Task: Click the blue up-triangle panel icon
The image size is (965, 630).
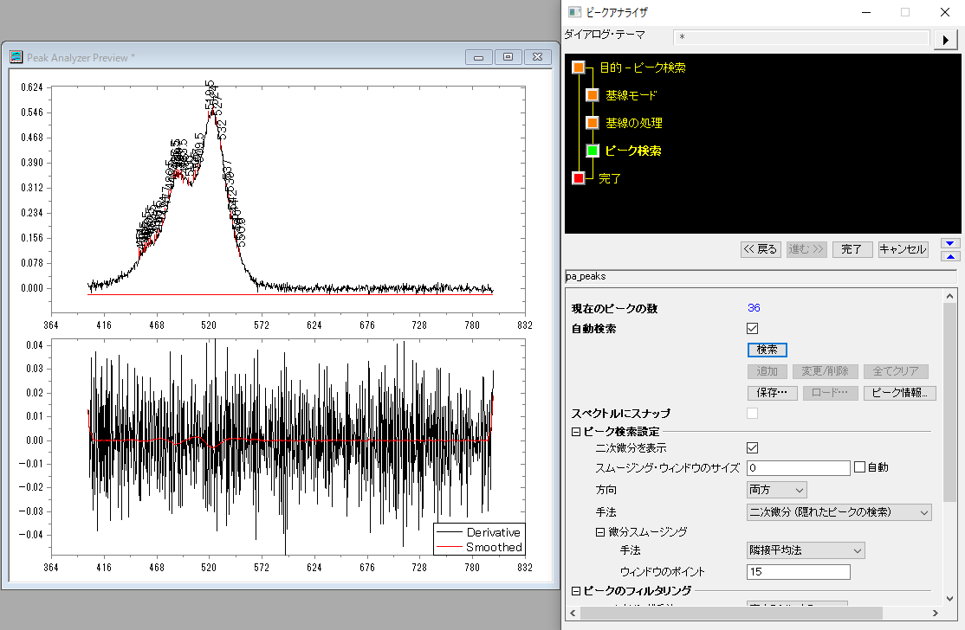Action: 950,256
